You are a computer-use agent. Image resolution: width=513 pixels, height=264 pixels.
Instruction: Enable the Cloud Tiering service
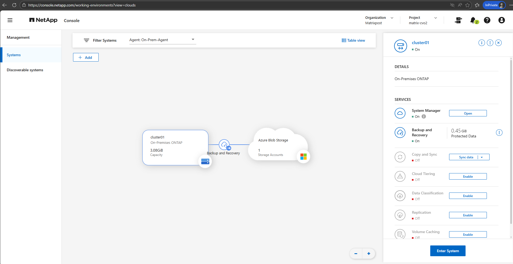(x=468, y=176)
